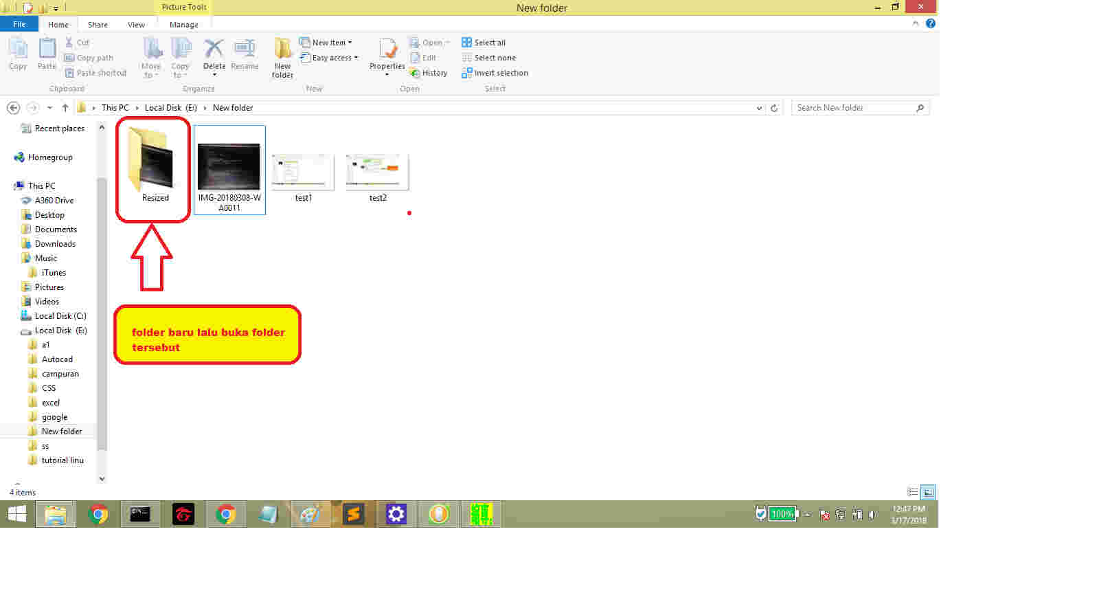Click Paste shortcut in ribbon
Screen dimensions: 1099x615
[95, 73]
